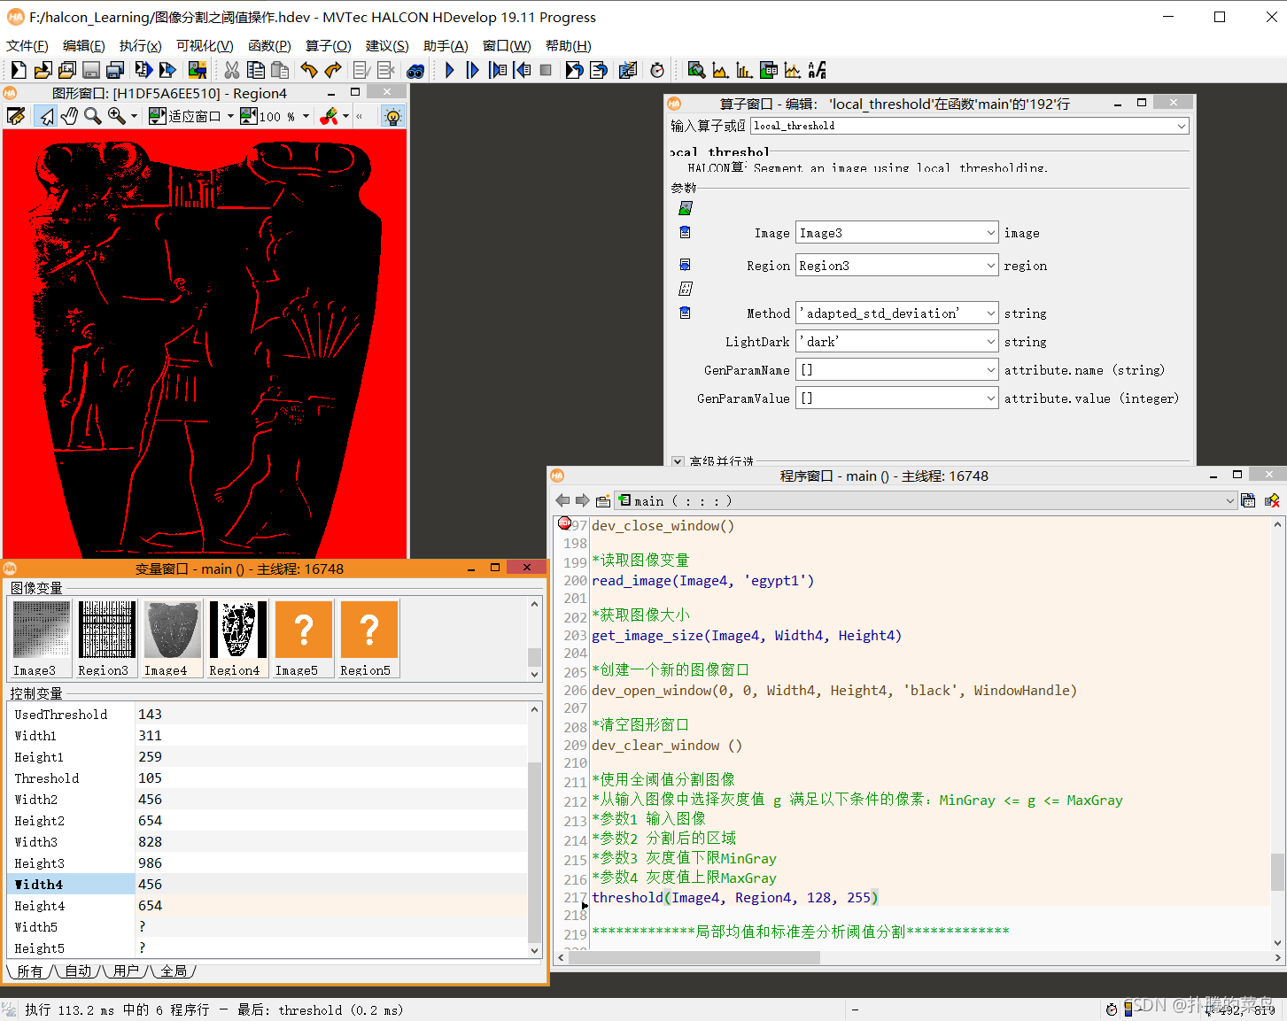Click the breakpoint stop marker at line 197
Screen dimensions: 1287x1021
[564, 523]
